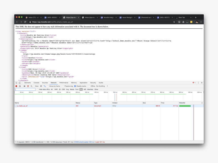
Task: Go back with the browser back arrow
Action: (17, 22)
